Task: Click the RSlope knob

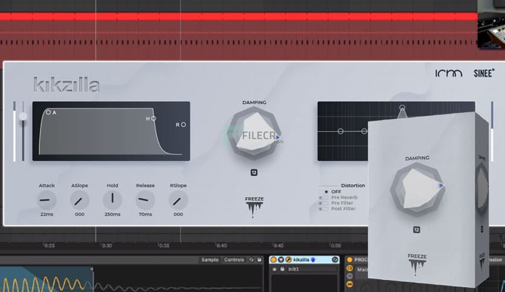Action: (178, 200)
